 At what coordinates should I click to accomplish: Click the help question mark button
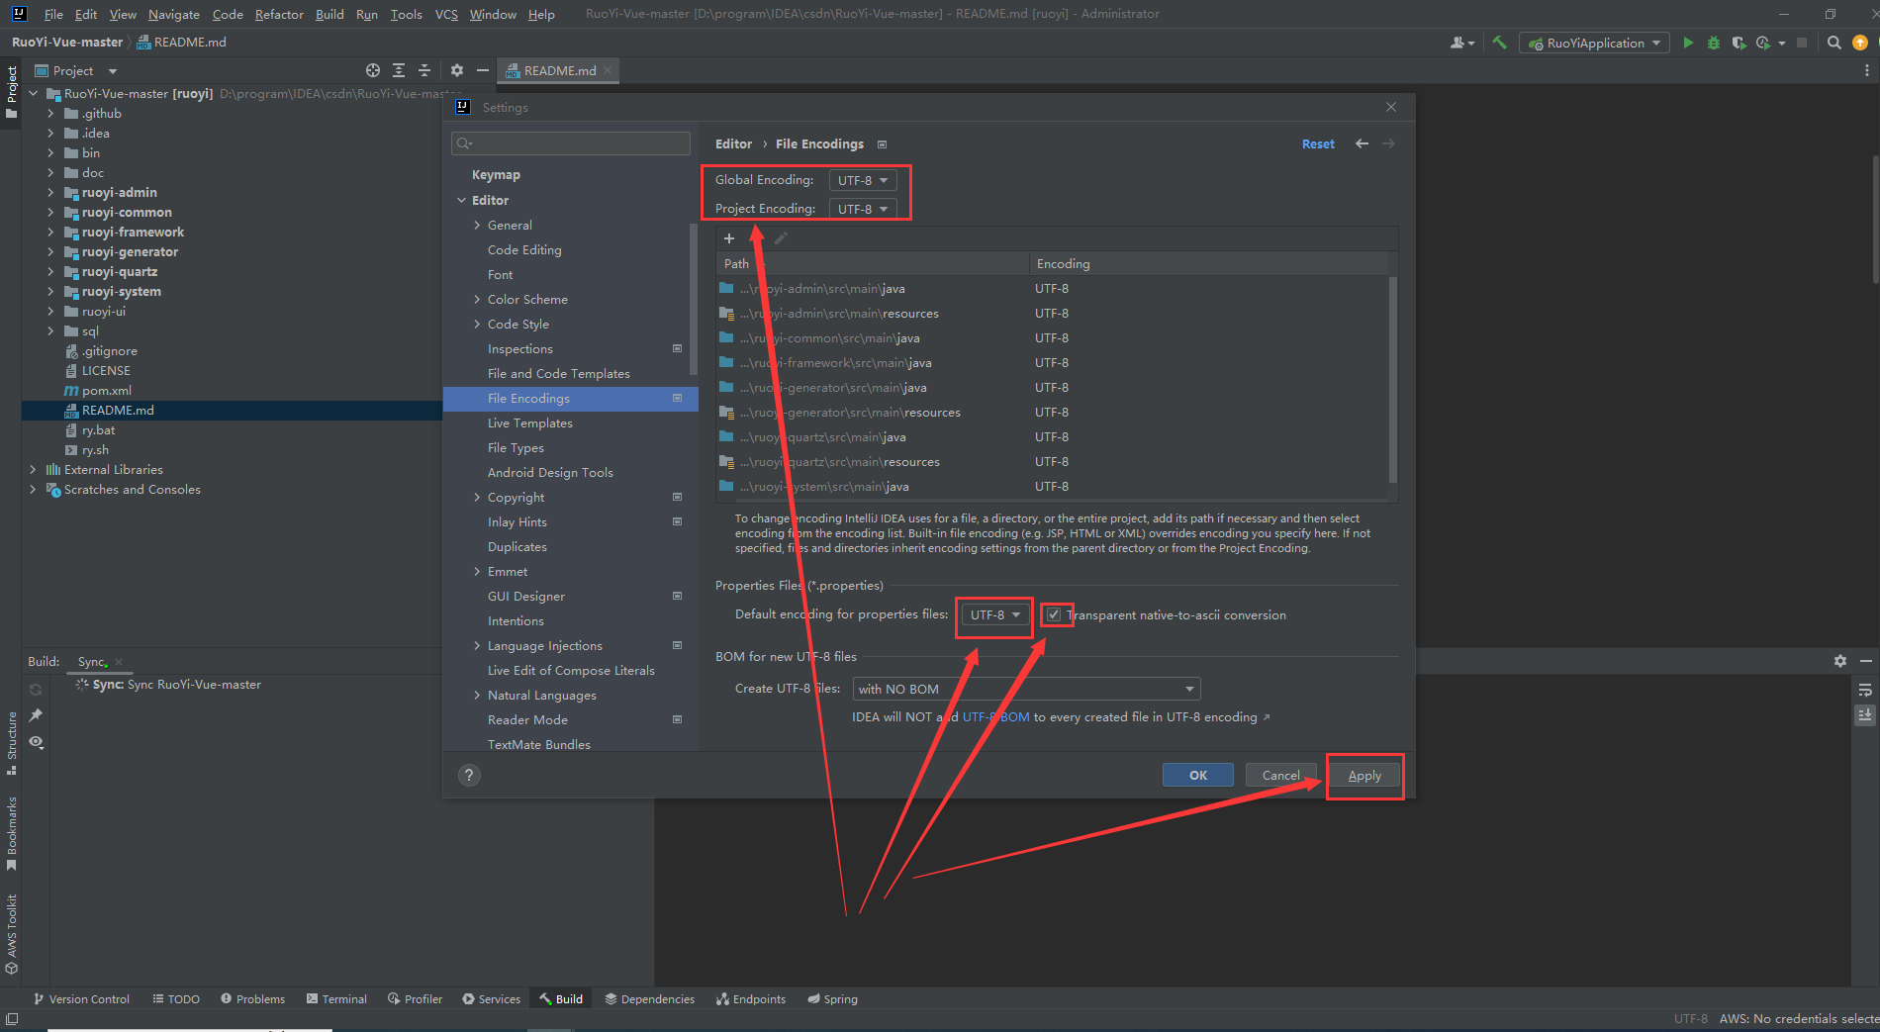coord(469,775)
